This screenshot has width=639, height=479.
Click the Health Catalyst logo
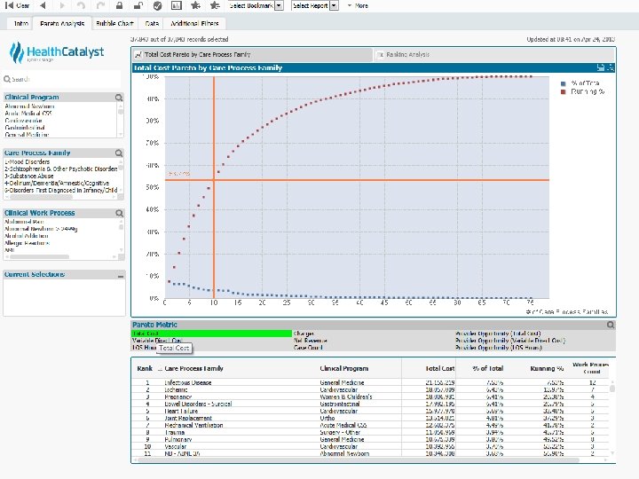click(57, 52)
